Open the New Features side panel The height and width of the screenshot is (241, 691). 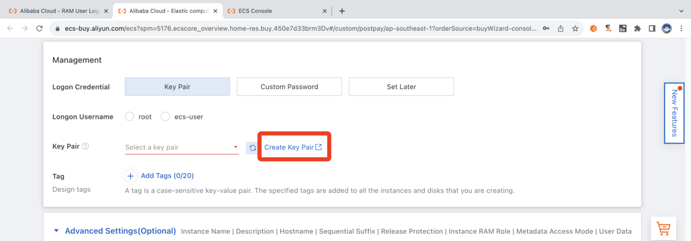click(674, 113)
